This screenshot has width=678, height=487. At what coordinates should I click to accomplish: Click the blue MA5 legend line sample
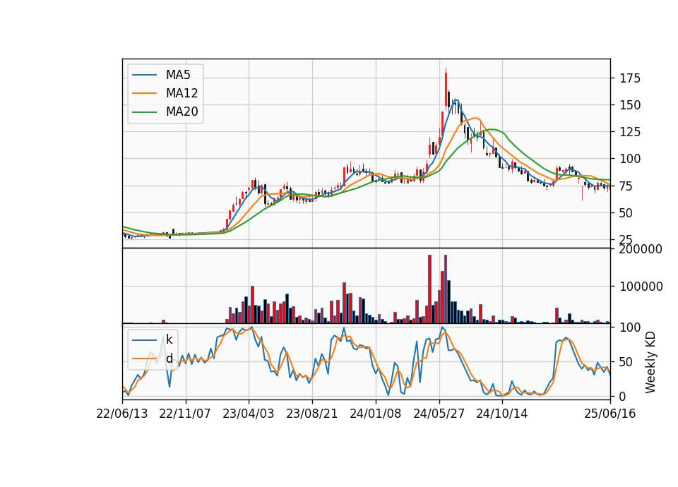[144, 75]
